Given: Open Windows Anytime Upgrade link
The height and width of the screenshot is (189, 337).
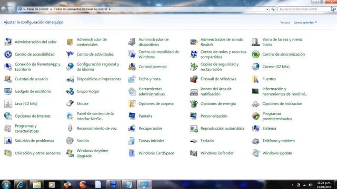Looking at the screenshot, I should (x=93, y=153).
